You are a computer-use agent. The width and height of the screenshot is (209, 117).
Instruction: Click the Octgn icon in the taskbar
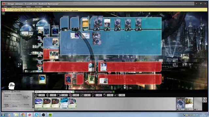30,115
